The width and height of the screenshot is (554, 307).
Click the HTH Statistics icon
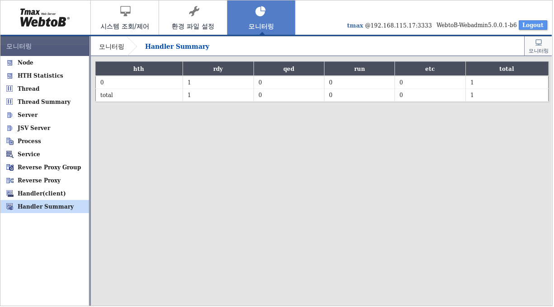[9, 76]
